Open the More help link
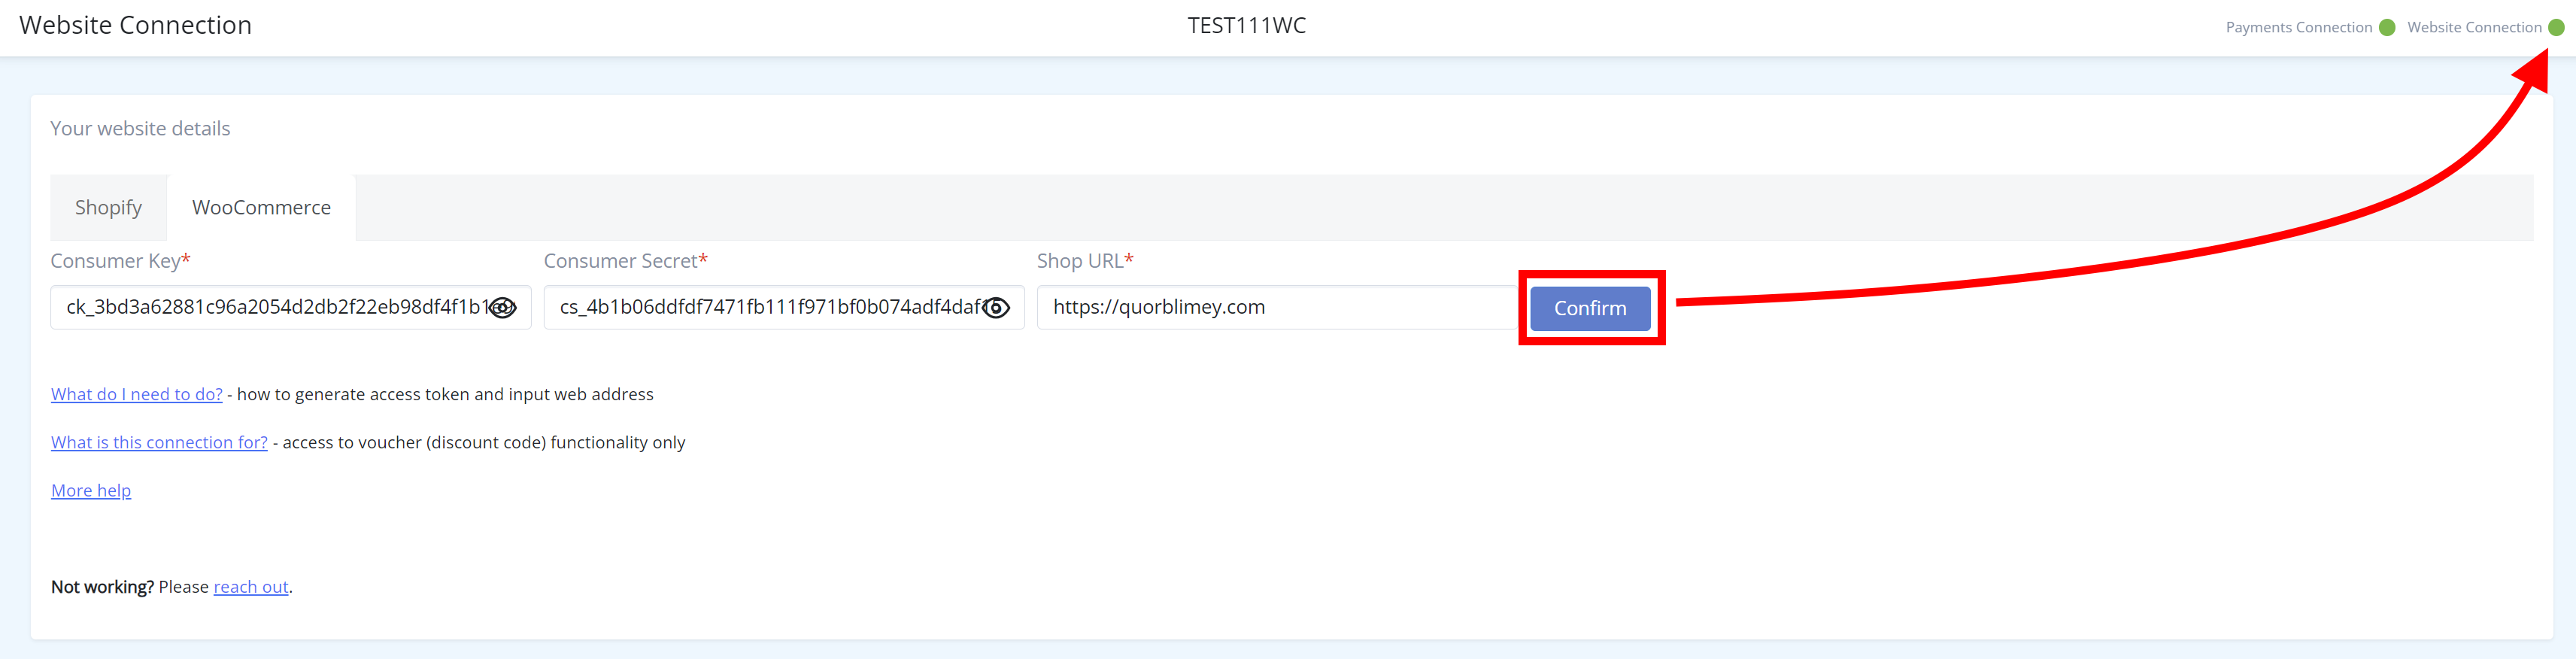The width and height of the screenshot is (2576, 659). [x=91, y=490]
